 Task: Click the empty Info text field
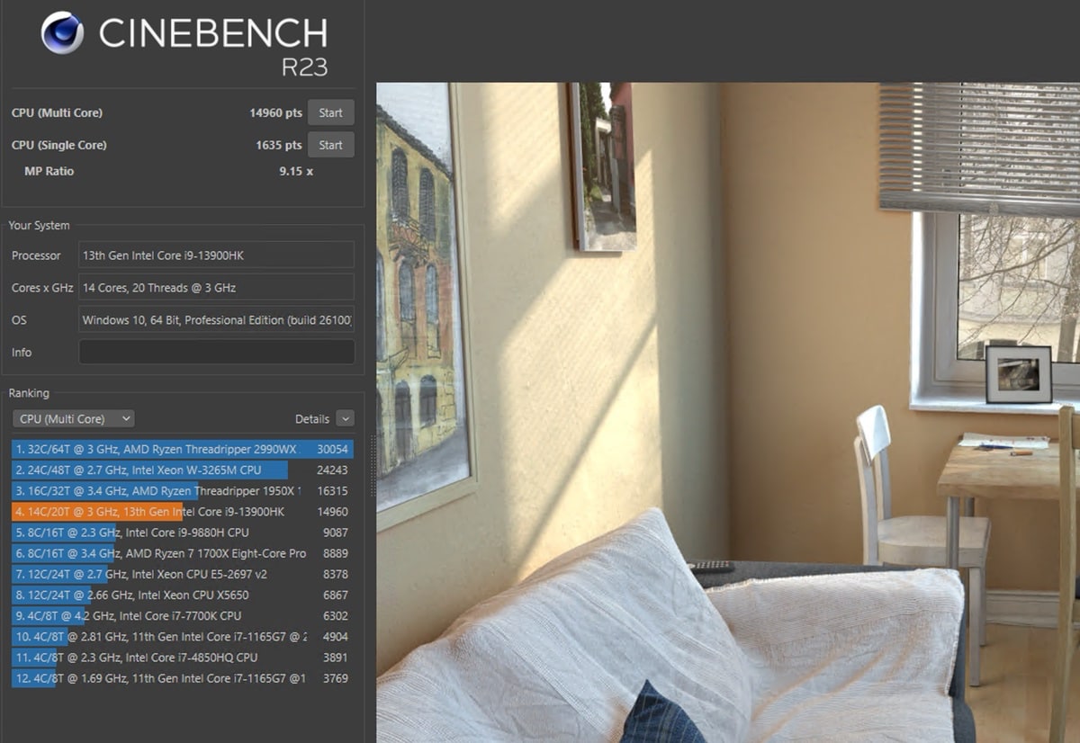(x=216, y=352)
